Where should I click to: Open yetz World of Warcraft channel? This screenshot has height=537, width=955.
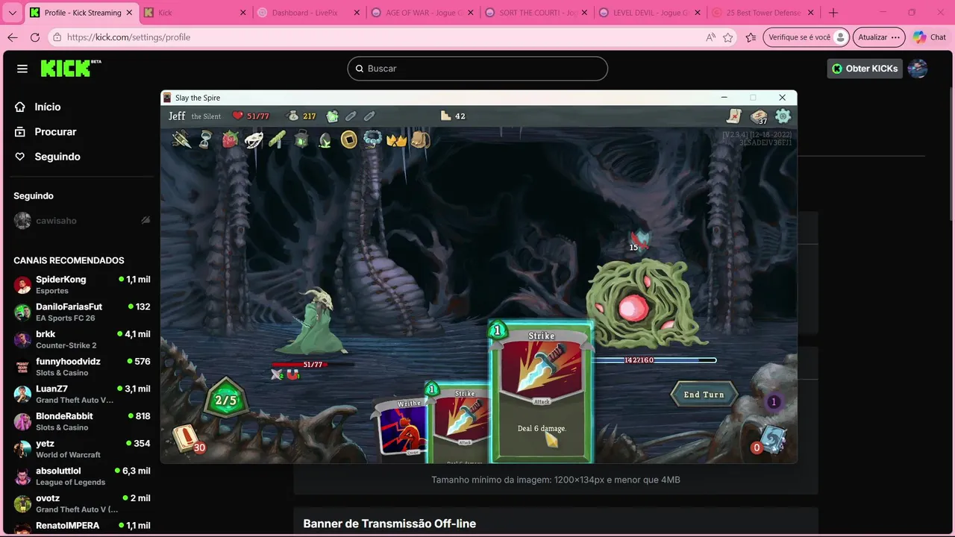point(81,449)
